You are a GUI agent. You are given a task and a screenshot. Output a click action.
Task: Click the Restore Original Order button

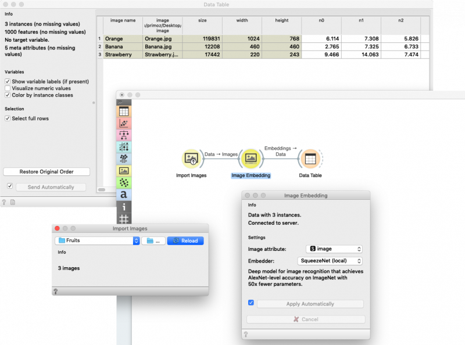pyautogui.click(x=48, y=171)
